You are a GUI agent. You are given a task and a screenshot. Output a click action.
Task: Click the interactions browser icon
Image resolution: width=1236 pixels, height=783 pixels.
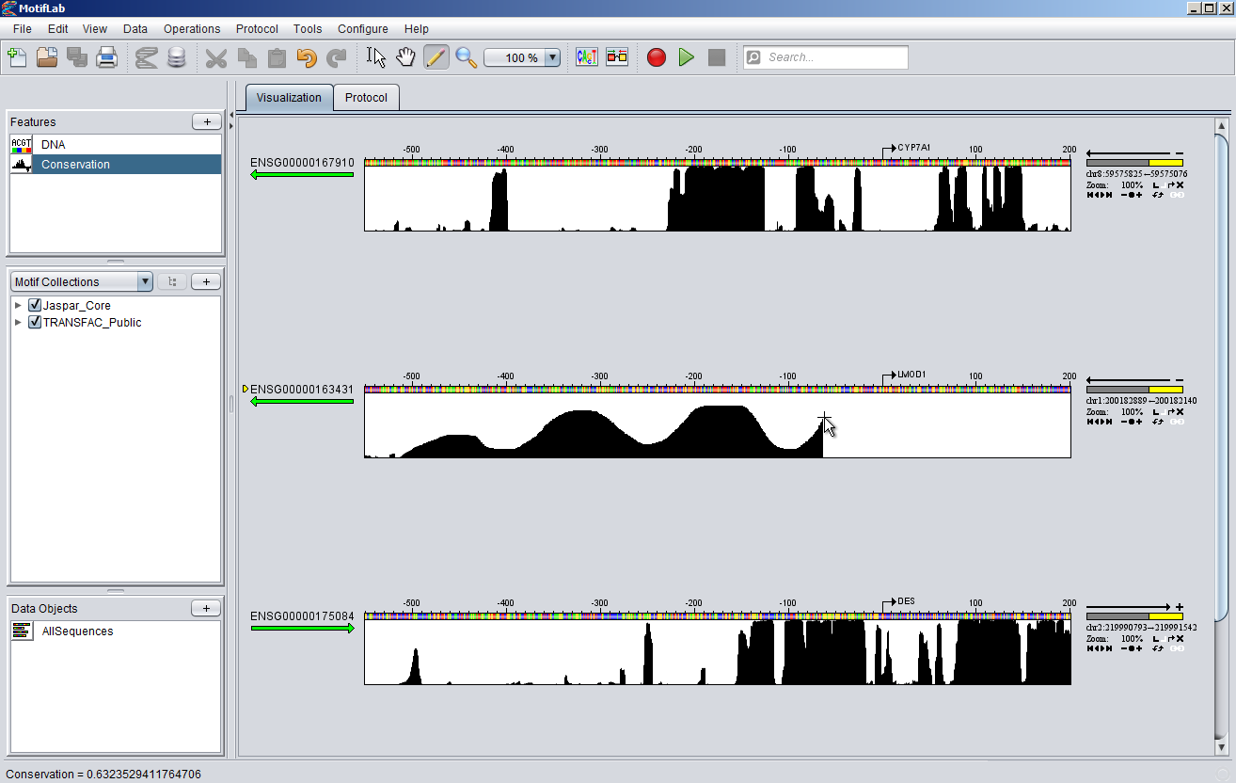(x=617, y=57)
